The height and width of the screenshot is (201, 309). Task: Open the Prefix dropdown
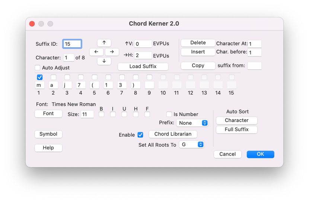click(x=192, y=123)
